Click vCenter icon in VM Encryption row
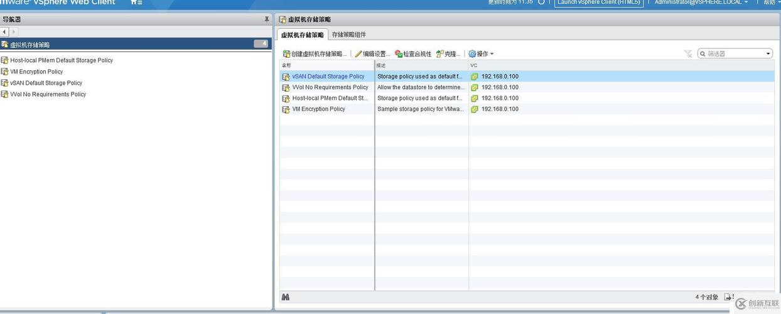 [475, 109]
